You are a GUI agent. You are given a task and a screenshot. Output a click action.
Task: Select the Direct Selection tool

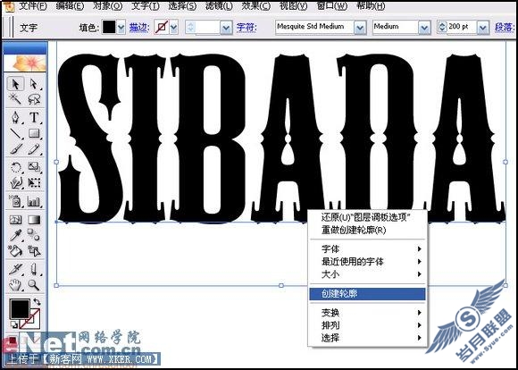pyautogui.click(x=34, y=84)
